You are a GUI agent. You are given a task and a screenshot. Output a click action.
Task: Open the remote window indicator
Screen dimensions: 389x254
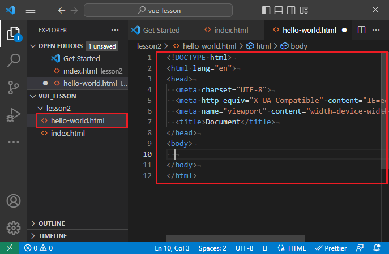[10, 248]
